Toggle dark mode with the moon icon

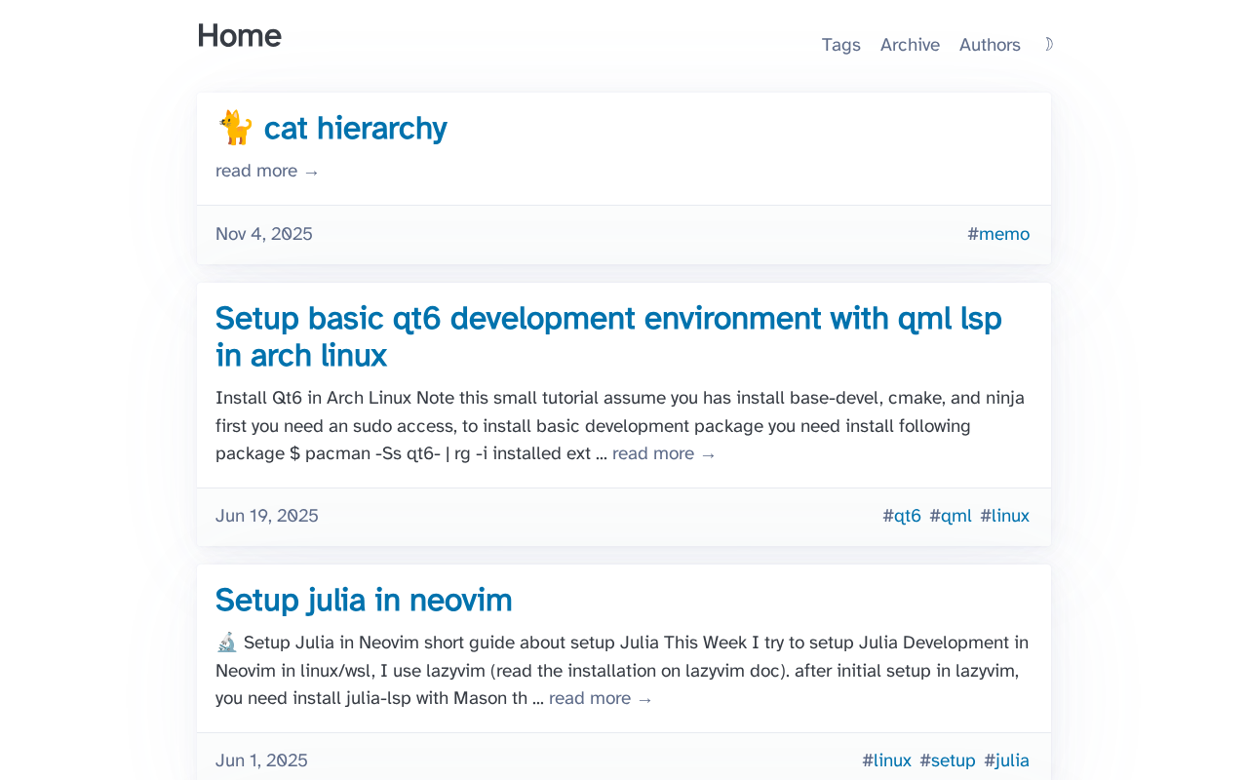[x=1048, y=45]
